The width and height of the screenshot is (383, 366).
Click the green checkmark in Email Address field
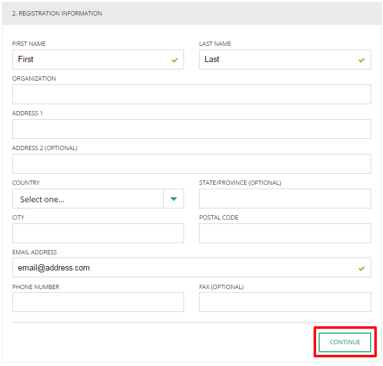pos(361,269)
